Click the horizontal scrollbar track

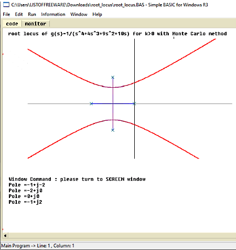coord(122,235)
